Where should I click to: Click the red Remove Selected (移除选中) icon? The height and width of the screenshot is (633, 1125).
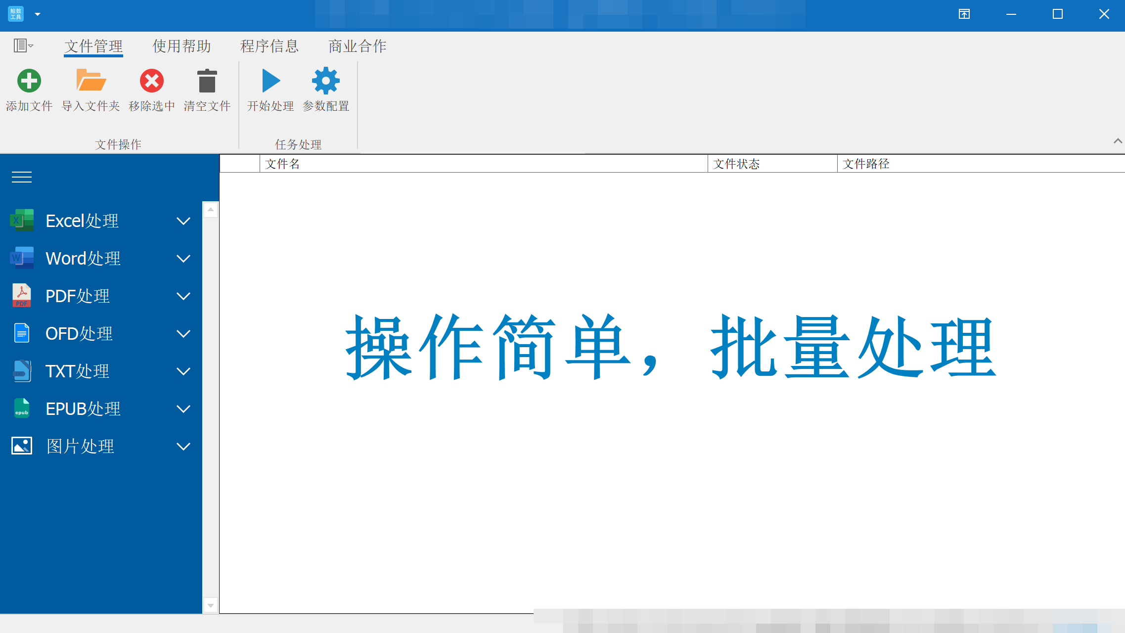[x=152, y=81]
